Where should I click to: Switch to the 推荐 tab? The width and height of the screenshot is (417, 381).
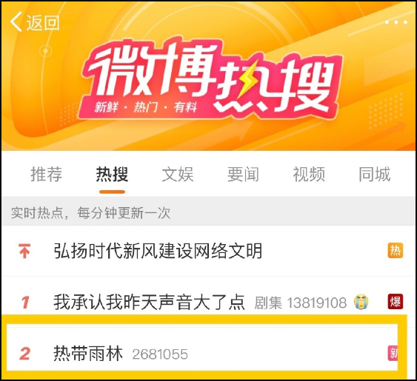click(46, 175)
